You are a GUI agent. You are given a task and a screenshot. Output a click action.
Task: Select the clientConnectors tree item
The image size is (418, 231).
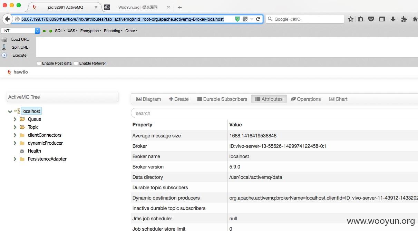coord(45,135)
